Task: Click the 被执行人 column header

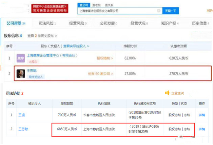Action: (x=34, y=104)
